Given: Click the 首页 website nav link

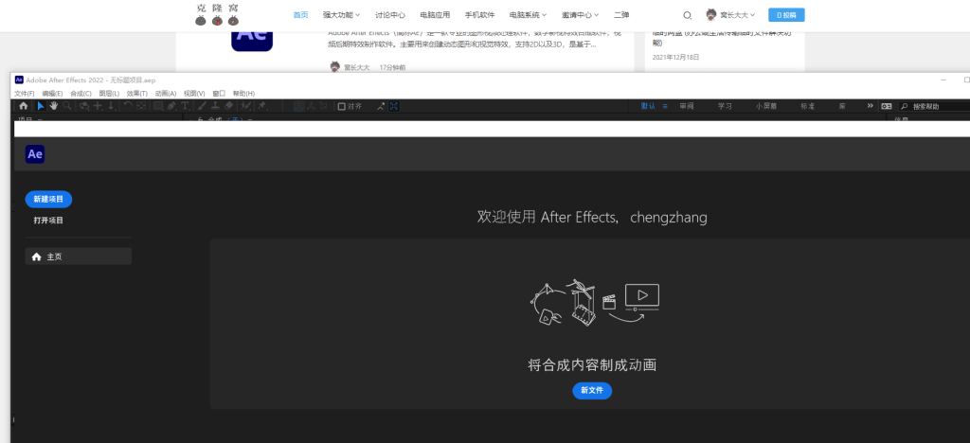Looking at the screenshot, I should click(300, 15).
